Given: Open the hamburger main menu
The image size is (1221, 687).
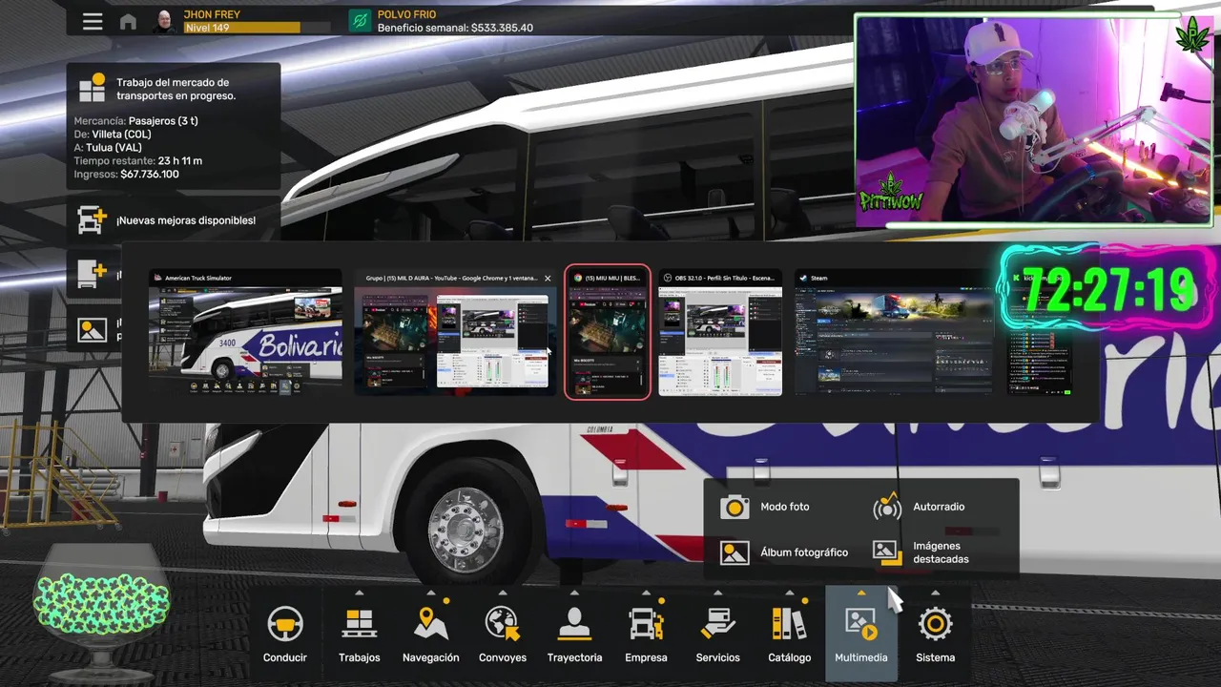Looking at the screenshot, I should point(93,21).
